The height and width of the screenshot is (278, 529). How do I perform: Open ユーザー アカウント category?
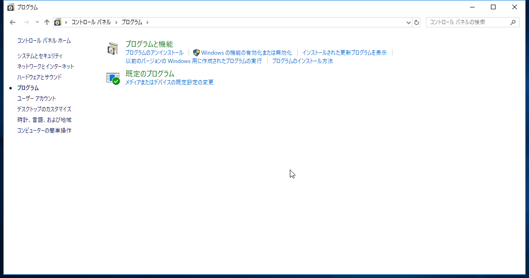(36, 99)
